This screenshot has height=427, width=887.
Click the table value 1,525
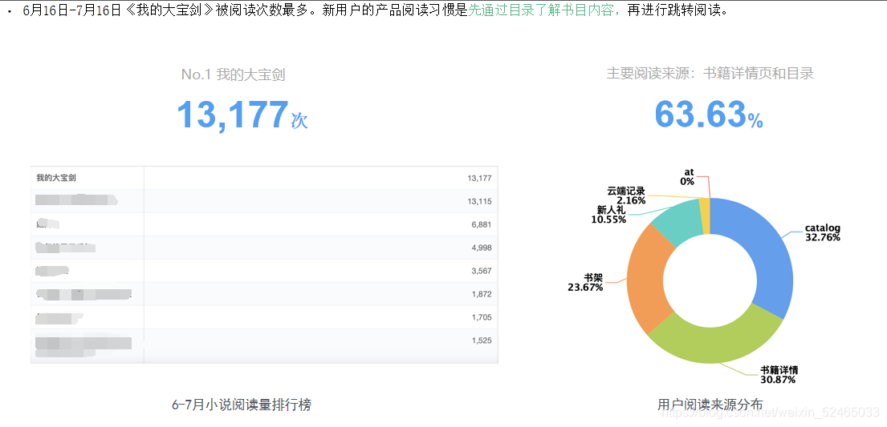pos(482,340)
